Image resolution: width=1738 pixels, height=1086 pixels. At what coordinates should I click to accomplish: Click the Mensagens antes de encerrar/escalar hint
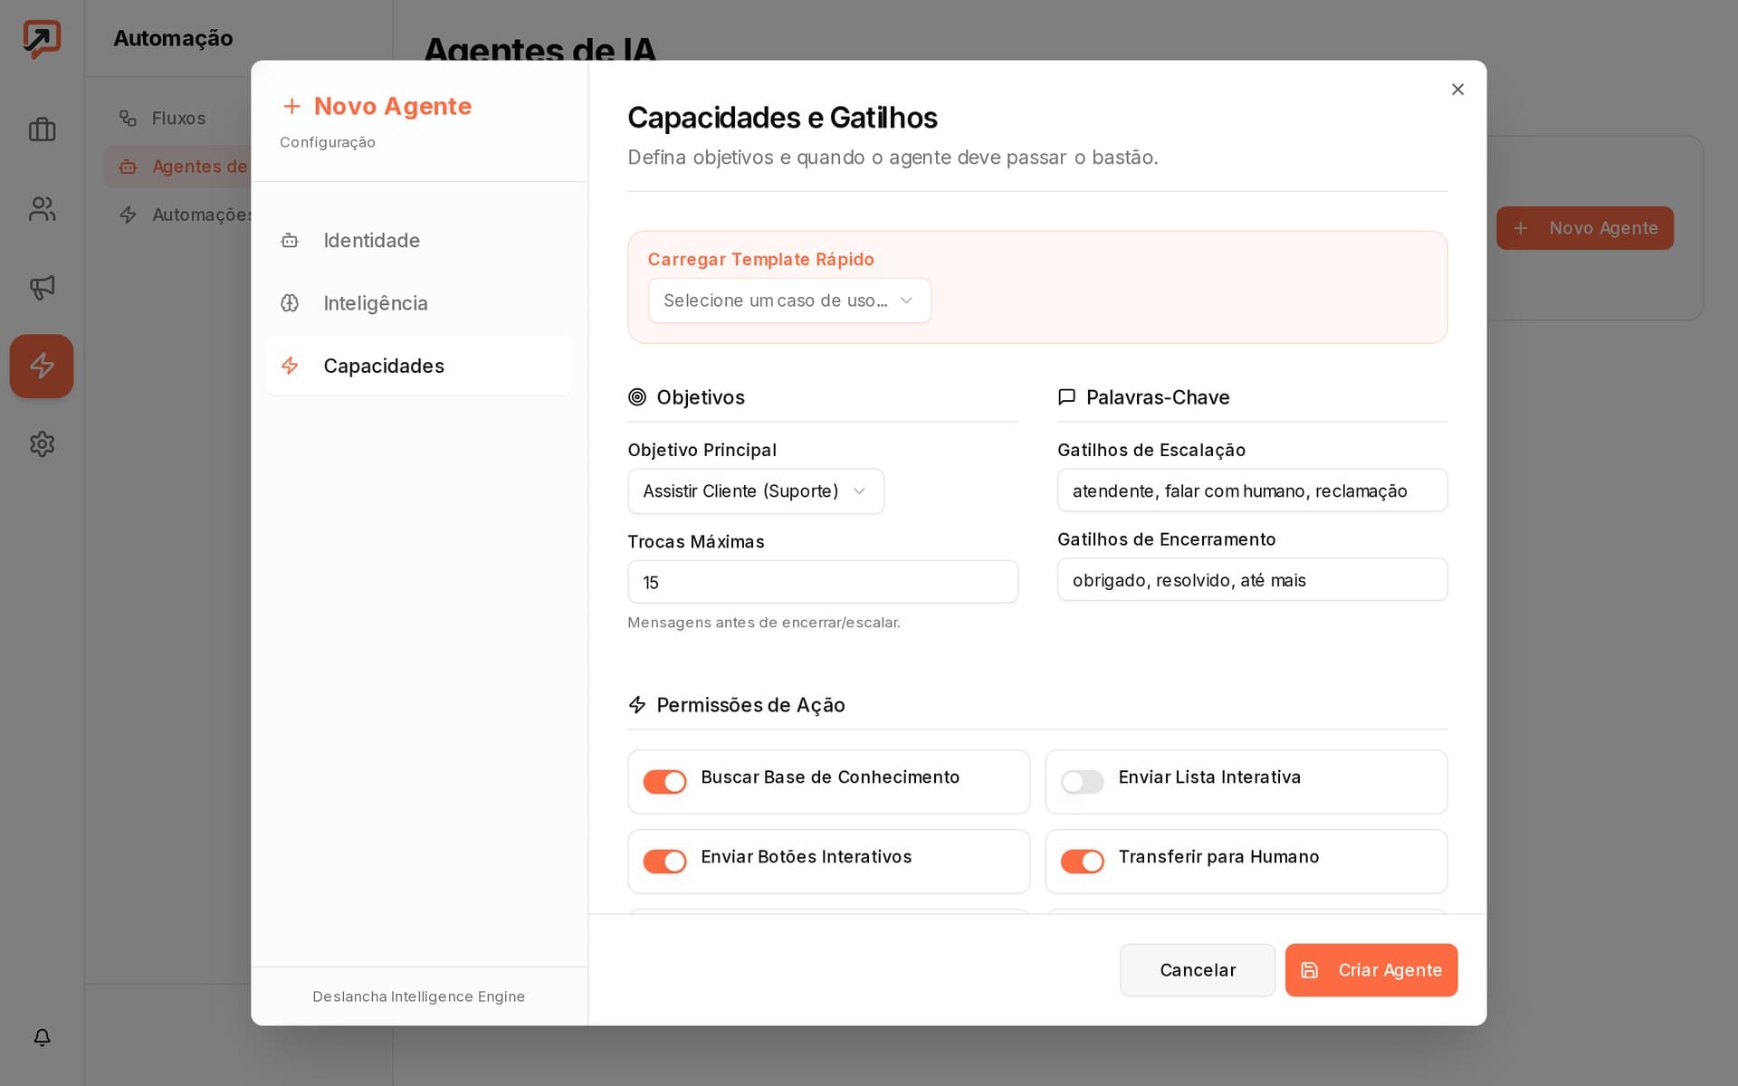point(764,623)
